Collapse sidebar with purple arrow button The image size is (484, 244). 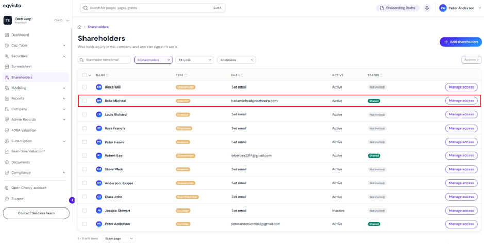click(x=72, y=200)
